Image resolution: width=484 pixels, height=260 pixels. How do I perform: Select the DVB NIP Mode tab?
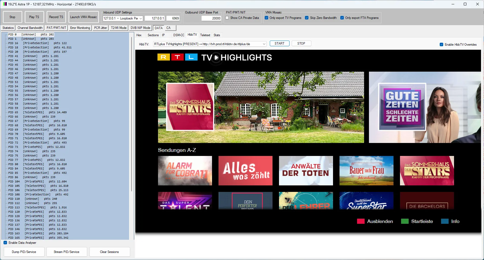point(140,28)
